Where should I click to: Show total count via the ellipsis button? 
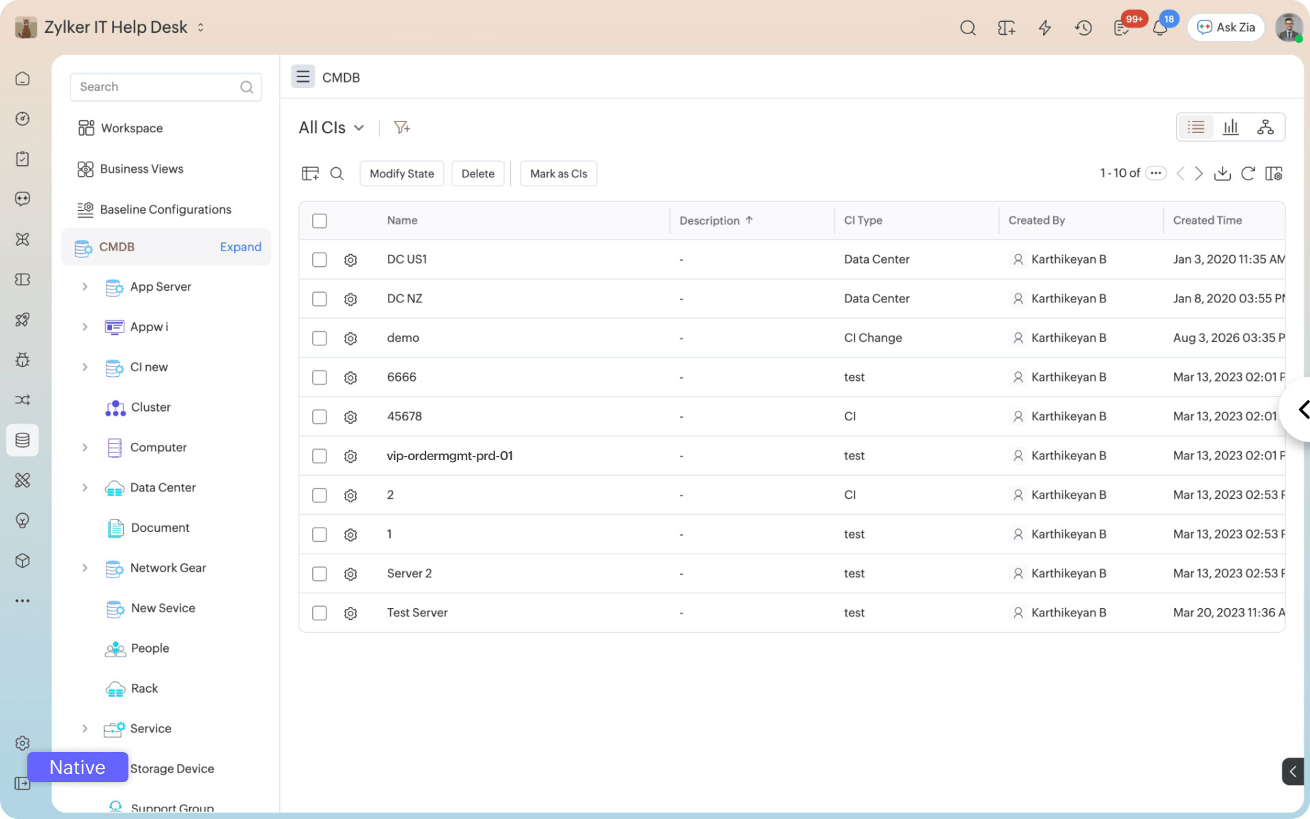point(1156,173)
